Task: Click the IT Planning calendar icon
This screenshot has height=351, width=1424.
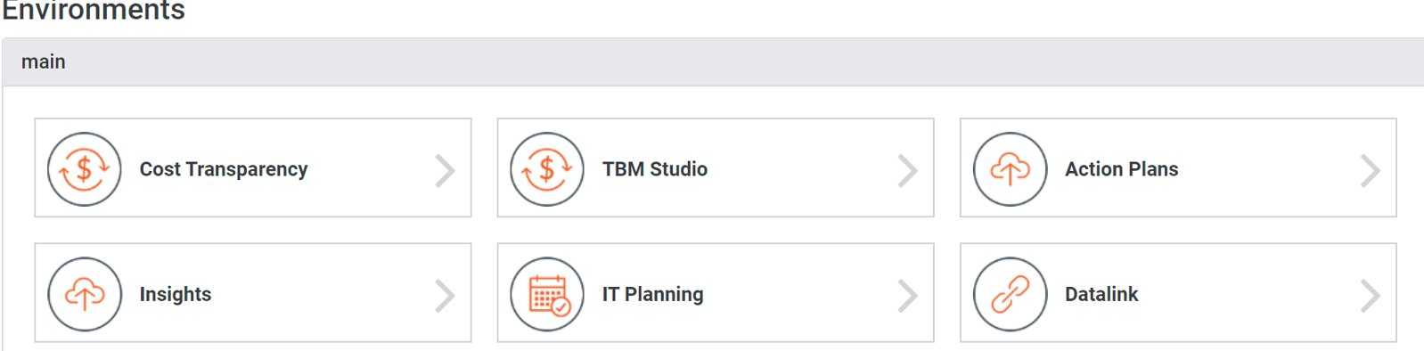Action: pyautogui.click(x=547, y=294)
